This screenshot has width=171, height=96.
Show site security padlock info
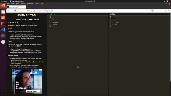point(34,11)
